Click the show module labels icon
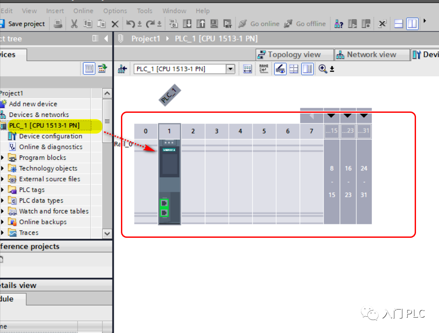This screenshot has height=333, width=439. tap(248, 69)
